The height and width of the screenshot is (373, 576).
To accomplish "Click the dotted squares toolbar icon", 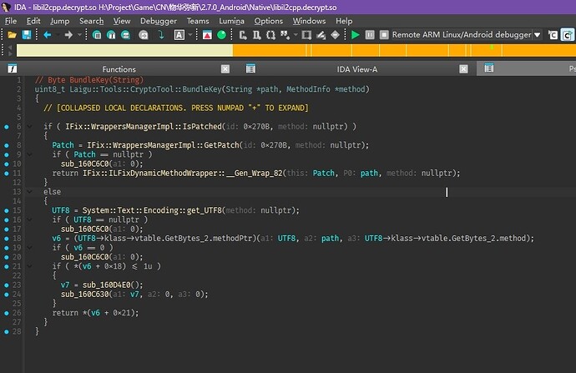I will coord(285,35).
